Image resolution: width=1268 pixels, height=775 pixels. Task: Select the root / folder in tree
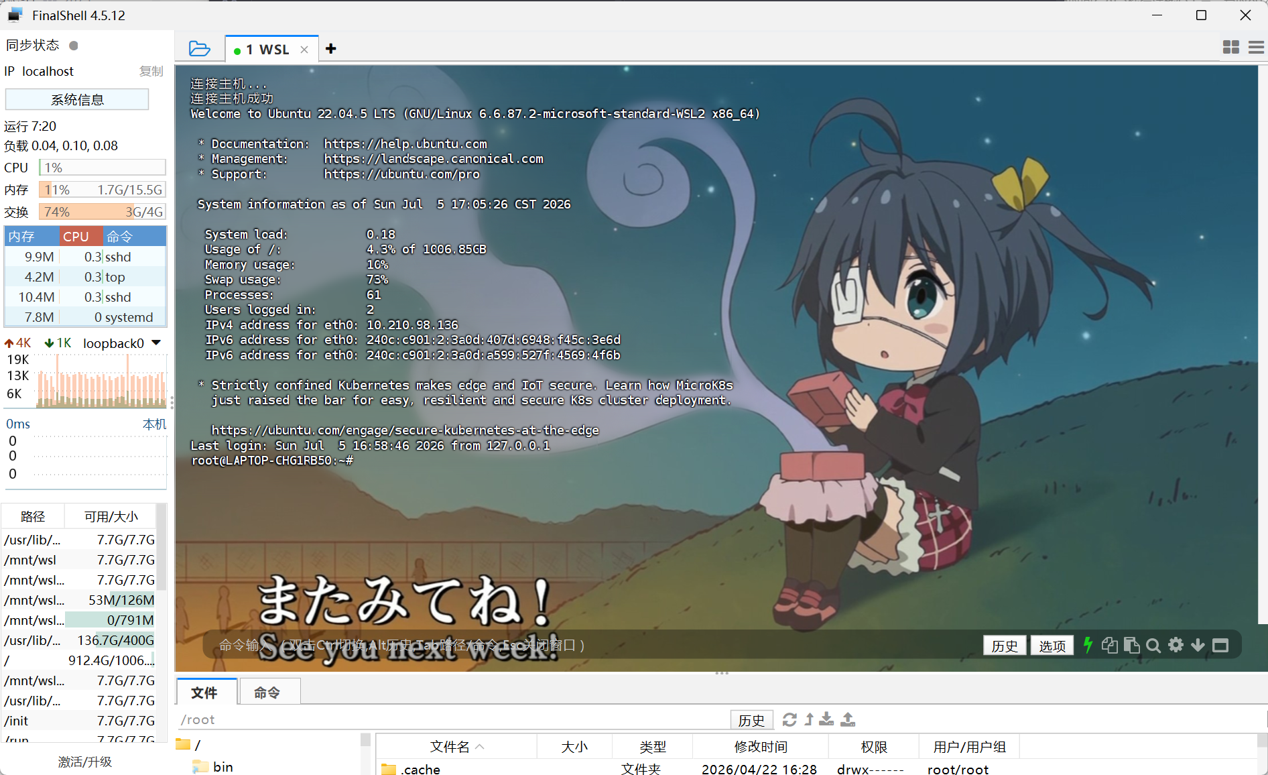point(188,744)
